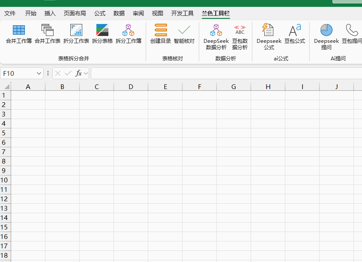Select column G header
This screenshot has height=262, width=362.
click(233, 87)
